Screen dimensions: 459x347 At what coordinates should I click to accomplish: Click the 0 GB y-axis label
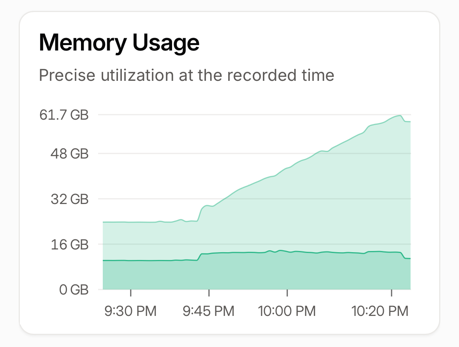click(74, 290)
